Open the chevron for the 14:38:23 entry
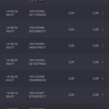Viewport: 109px width, 109px height. pyautogui.click(x=103, y=46)
